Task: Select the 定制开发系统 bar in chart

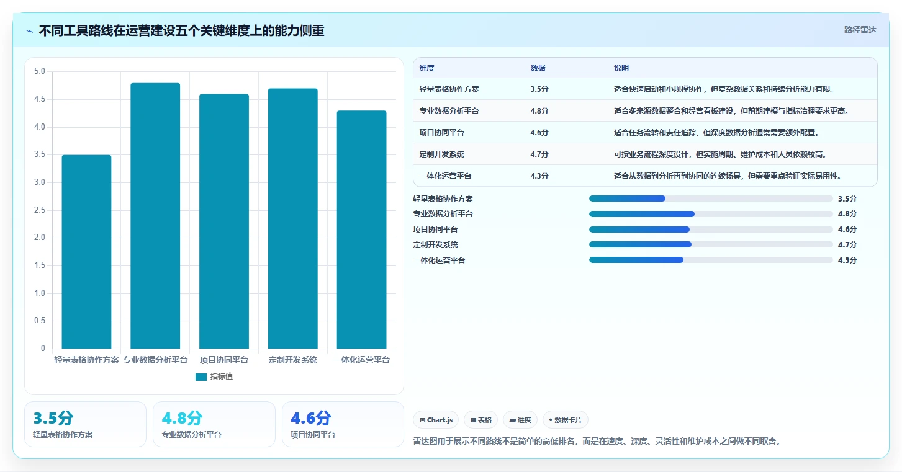Action: point(293,218)
